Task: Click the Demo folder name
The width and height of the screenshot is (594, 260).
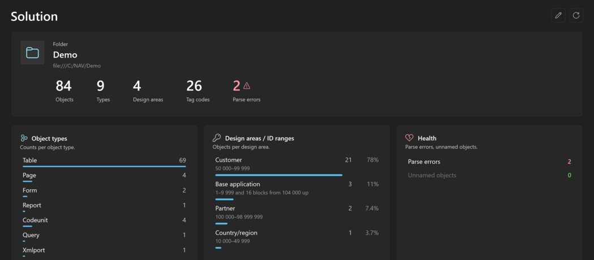Action: coord(65,55)
